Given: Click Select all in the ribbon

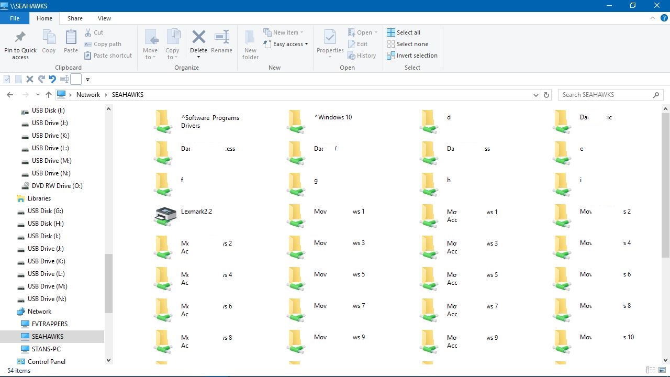Looking at the screenshot, I should tap(404, 32).
